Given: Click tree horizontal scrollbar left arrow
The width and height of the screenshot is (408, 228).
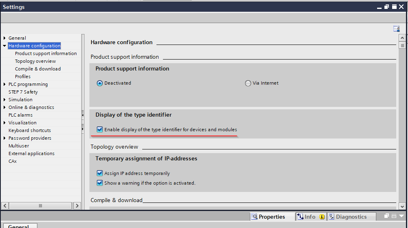Looking at the screenshot, I should coord(5,206).
